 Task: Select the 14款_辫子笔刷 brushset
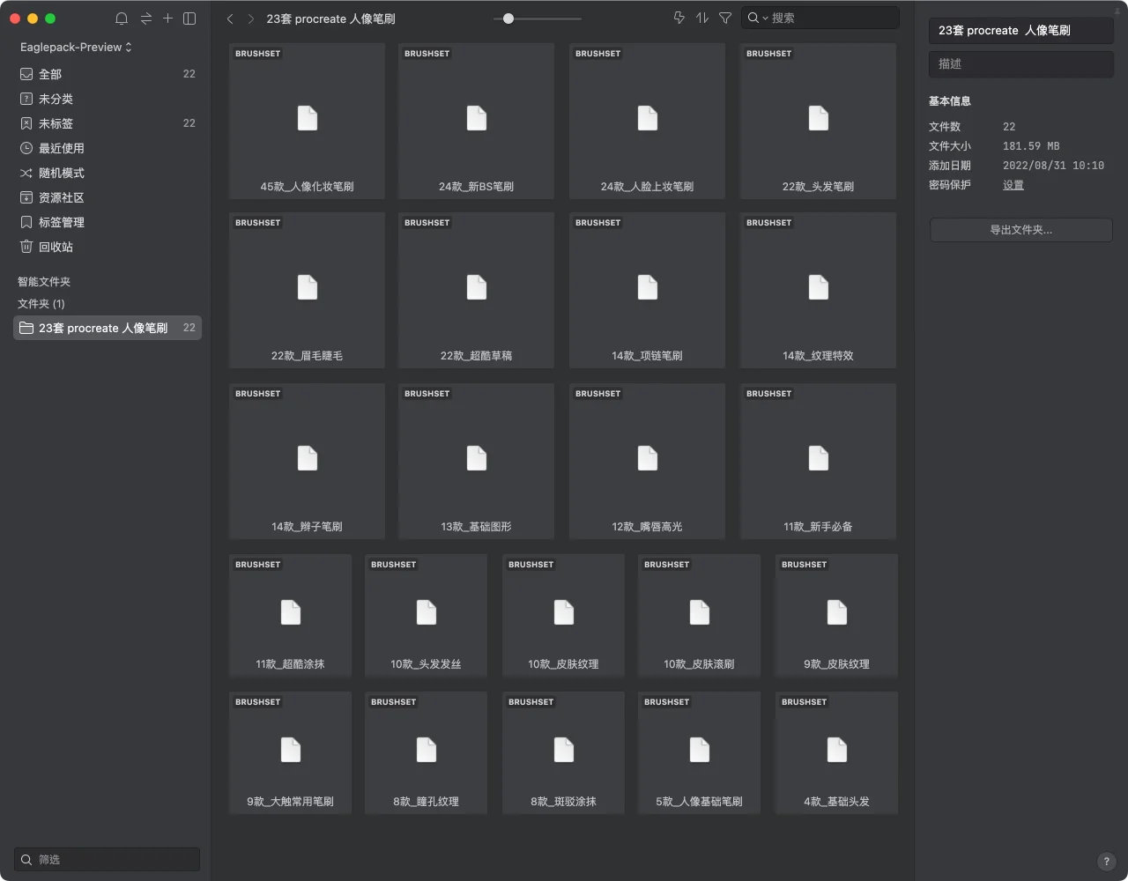tap(307, 461)
